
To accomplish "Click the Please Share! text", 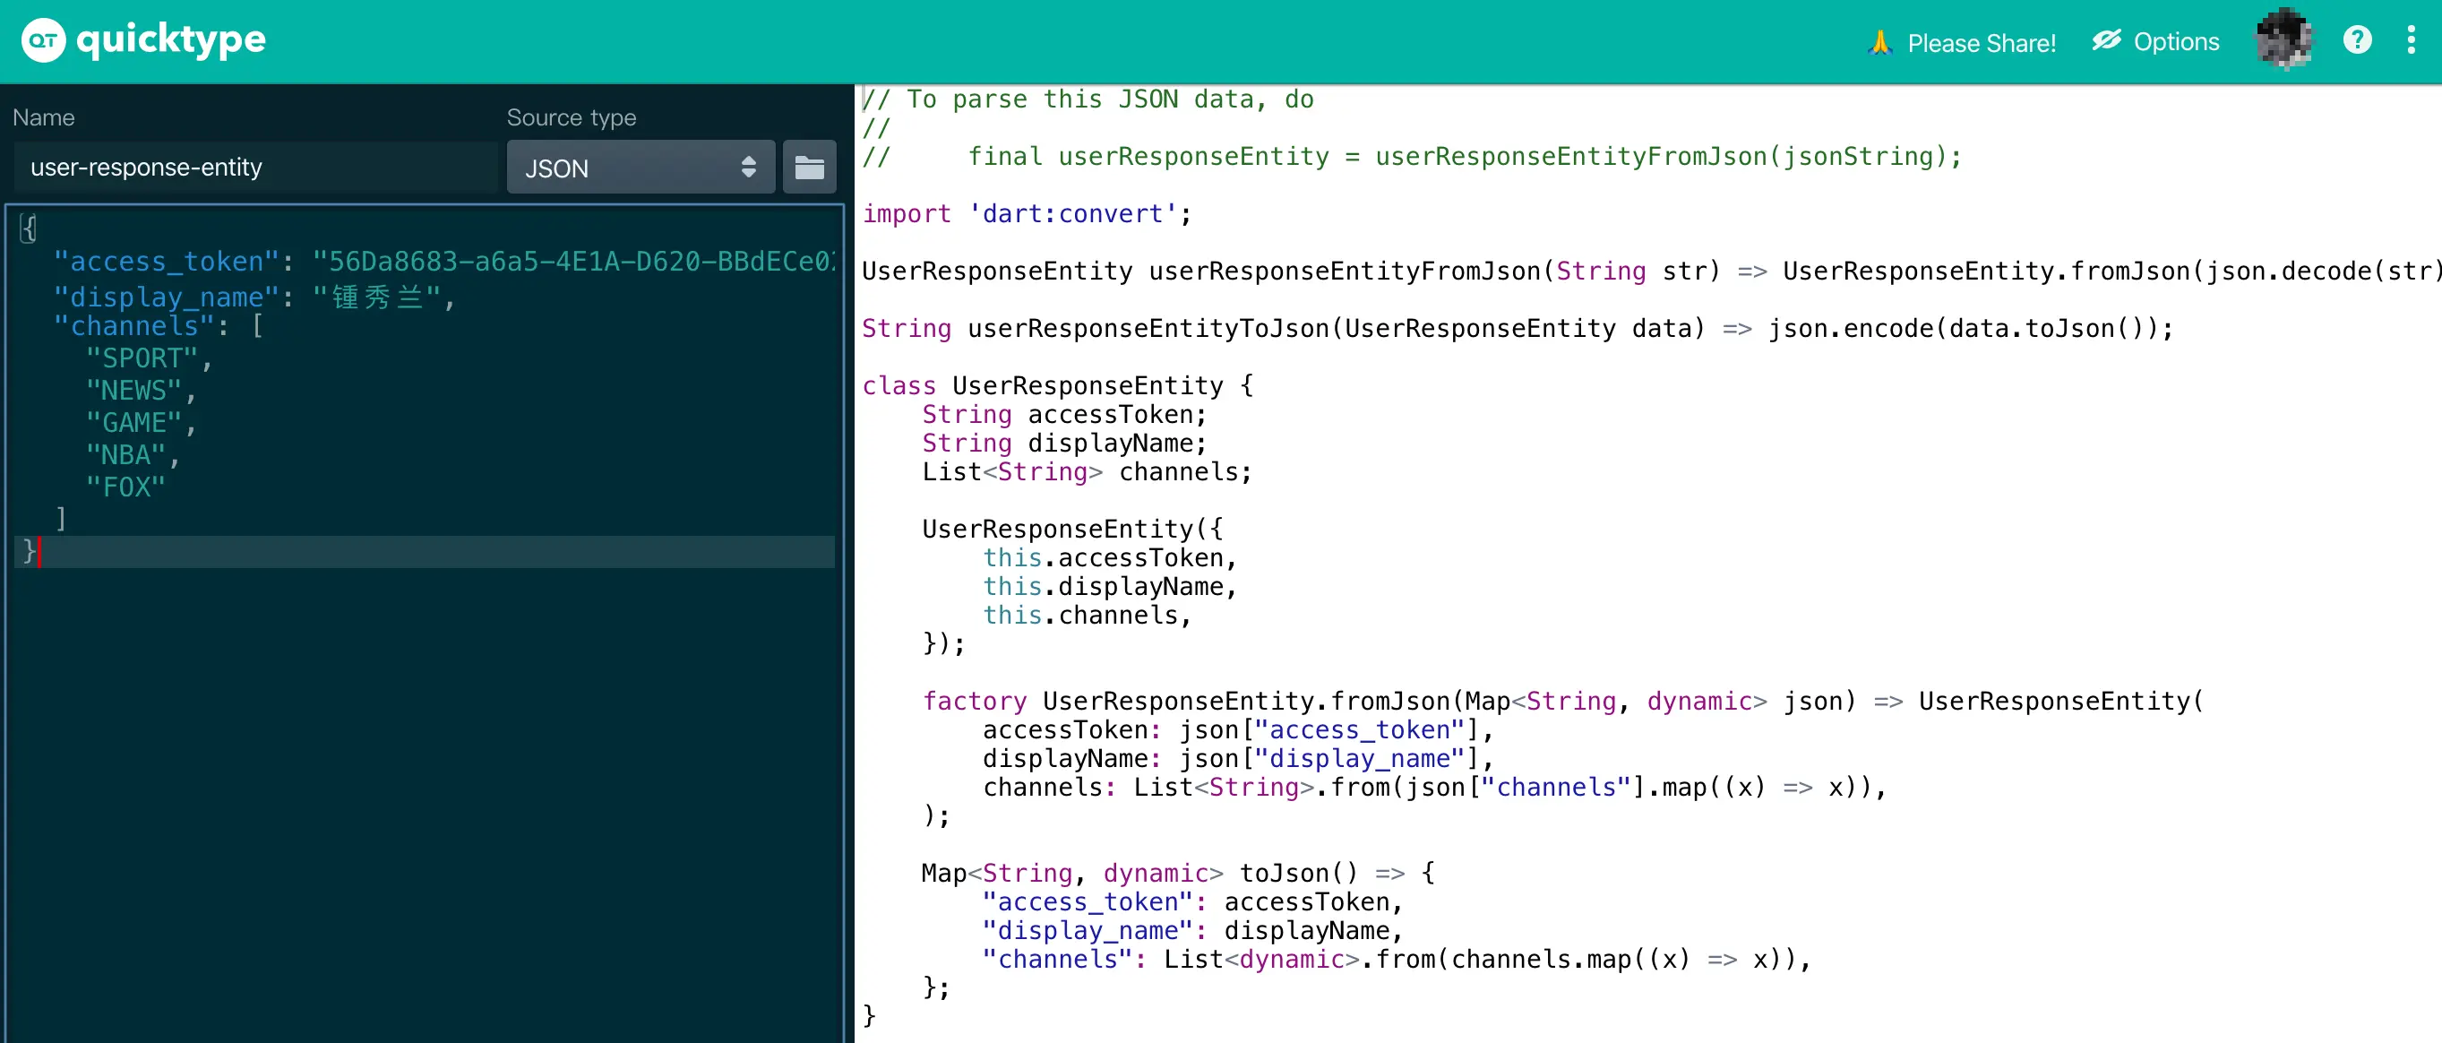I will [1982, 43].
